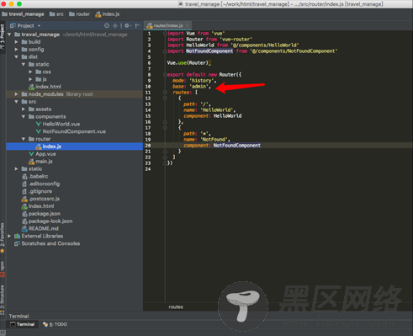Open the npm side tool window
413x336 pixels.
pyautogui.click(x=3, y=269)
